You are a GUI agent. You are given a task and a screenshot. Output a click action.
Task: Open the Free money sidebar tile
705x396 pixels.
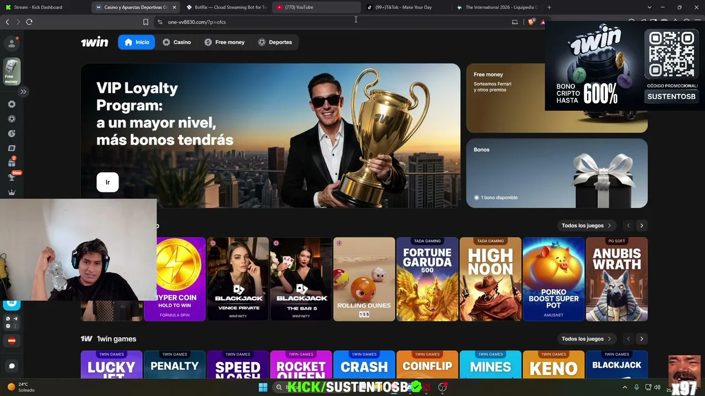12,72
